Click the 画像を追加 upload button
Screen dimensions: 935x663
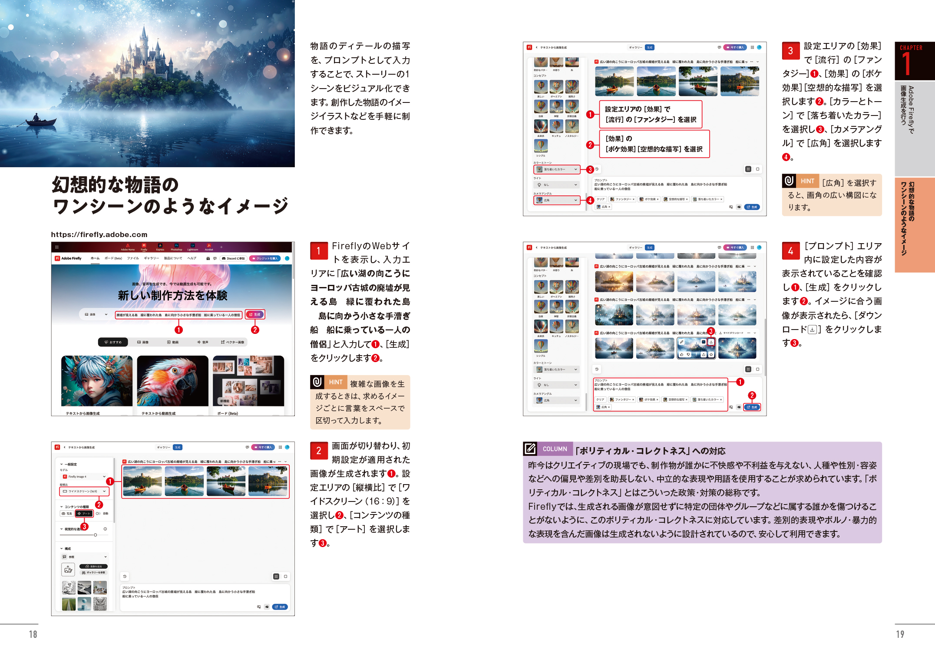[94, 567]
